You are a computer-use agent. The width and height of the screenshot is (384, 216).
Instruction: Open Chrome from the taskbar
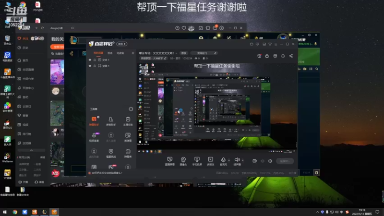pos(15,212)
